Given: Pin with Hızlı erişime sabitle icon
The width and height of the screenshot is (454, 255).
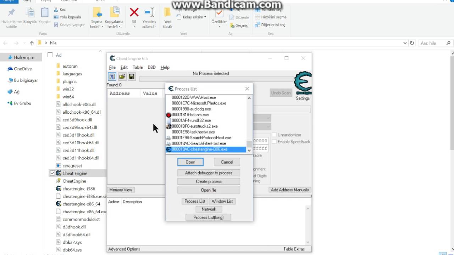Looking at the screenshot, I should 11,12.
